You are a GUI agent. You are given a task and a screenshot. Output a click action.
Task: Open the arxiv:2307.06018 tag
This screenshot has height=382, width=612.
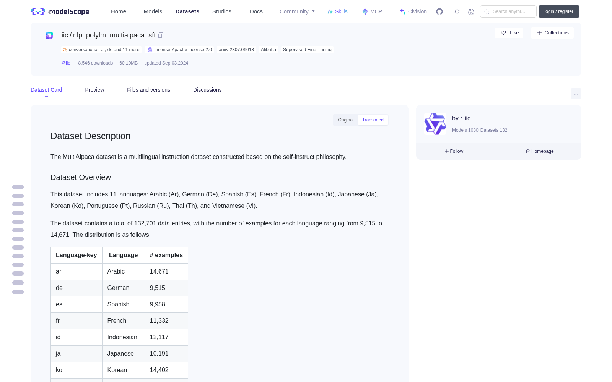236,50
